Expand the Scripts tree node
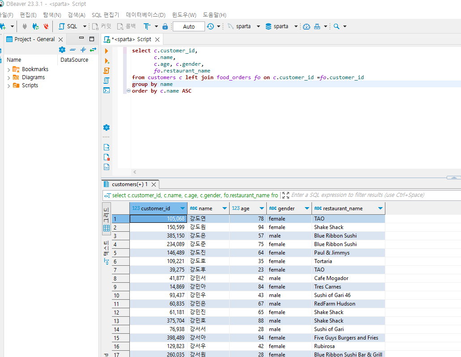Viewport: 461px width, 357px height. [9, 86]
